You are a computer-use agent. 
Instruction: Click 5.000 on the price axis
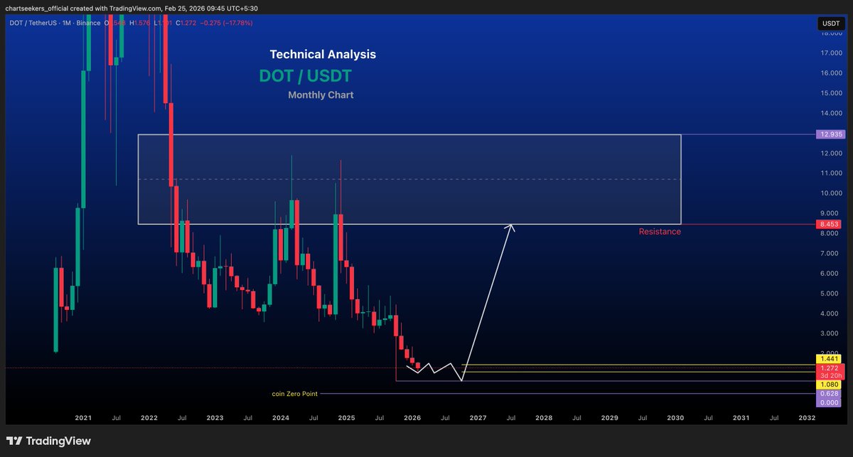831,293
